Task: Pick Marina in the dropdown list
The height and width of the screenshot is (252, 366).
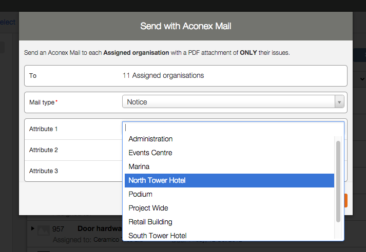Action: (229, 166)
